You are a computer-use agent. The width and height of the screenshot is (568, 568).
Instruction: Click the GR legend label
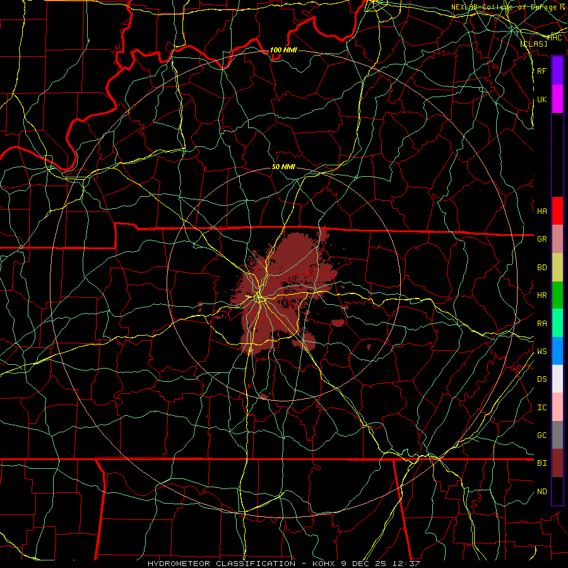[541, 239]
